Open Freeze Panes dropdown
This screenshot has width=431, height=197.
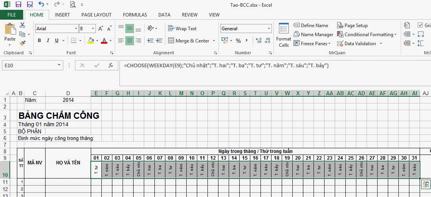tap(312, 44)
